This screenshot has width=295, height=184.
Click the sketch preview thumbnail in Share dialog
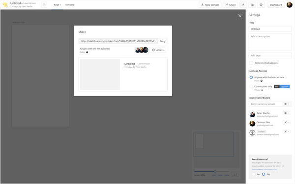[x=100, y=75]
